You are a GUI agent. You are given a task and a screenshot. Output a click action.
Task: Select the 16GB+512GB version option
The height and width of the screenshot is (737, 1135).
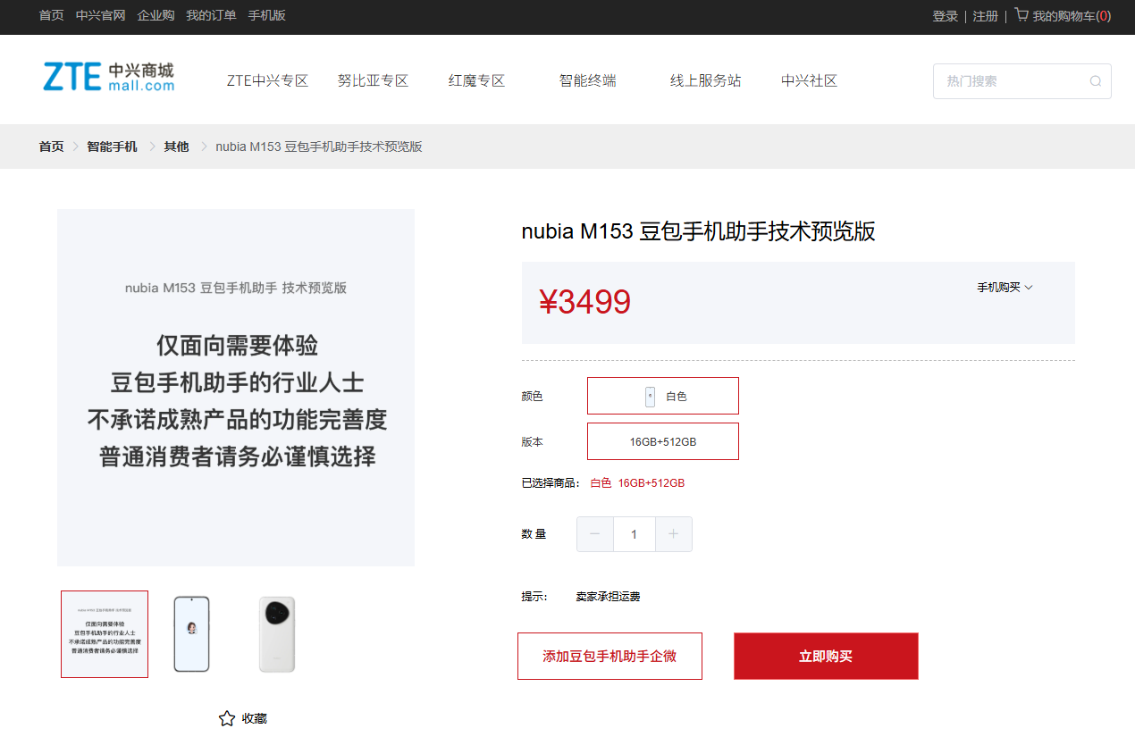(x=662, y=440)
